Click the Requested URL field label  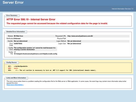tap(61, 36)
